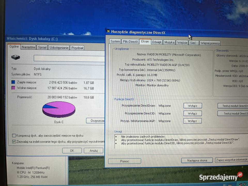Click the "1024 x 768 (32 bit) (60Hz)" value
Image resolution: width=248 pixels, height=186 pixels.
click(163, 80)
